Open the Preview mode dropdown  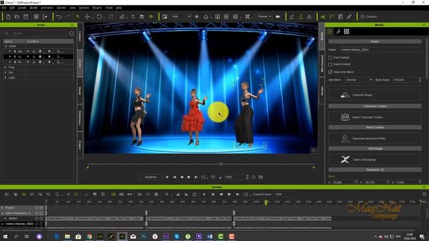click(x=264, y=17)
